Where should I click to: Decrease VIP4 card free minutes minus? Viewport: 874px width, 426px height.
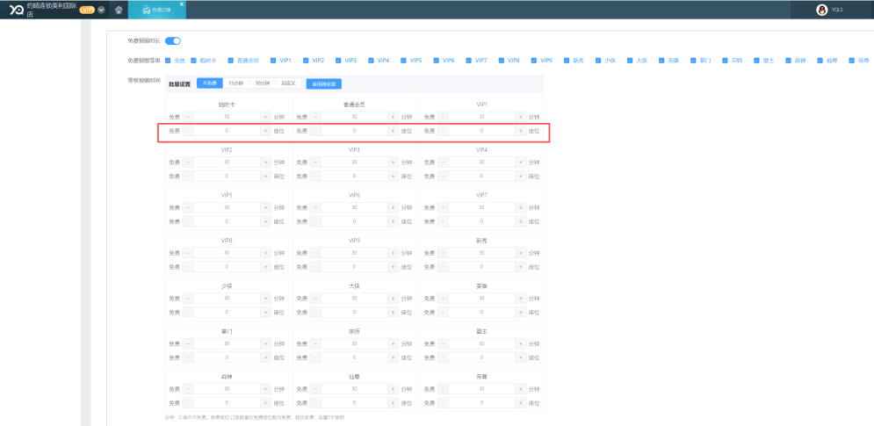point(443,162)
